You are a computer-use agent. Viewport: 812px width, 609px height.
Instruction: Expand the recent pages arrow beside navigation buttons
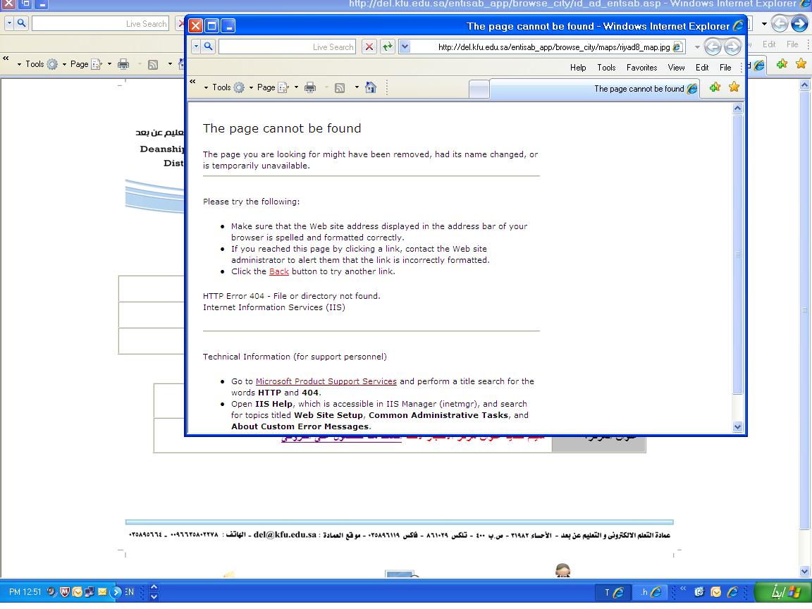click(x=697, y=47)
